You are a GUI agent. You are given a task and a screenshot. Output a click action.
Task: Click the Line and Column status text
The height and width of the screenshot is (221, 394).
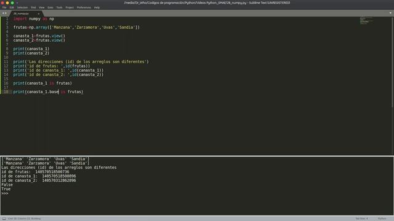24,219
